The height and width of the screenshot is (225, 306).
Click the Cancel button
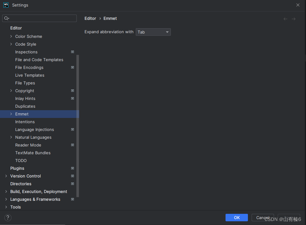pos(263,218)
